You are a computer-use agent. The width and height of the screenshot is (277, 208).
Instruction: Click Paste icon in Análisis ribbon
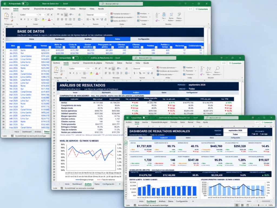56,69
